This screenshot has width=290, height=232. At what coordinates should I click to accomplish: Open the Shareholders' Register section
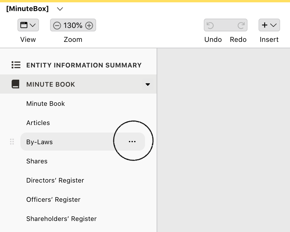click(x=61, y=219)
